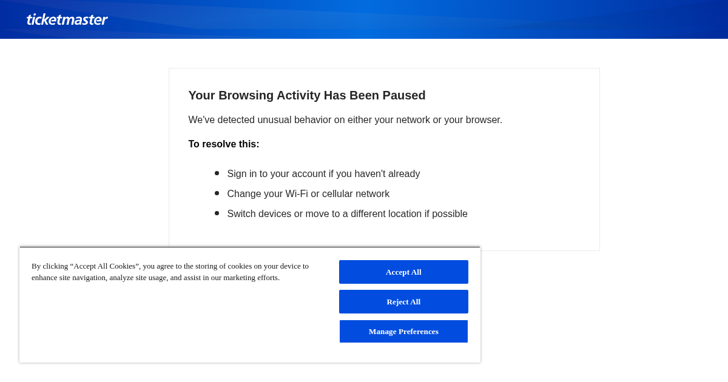The width and height of the screenshot is (728, 382).
Task: Decline cookies using Reject All button
Action: tap(403, 301)
